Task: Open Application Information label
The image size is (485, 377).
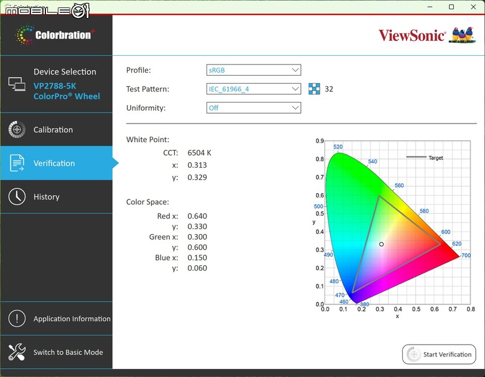Action: [72, 319]
